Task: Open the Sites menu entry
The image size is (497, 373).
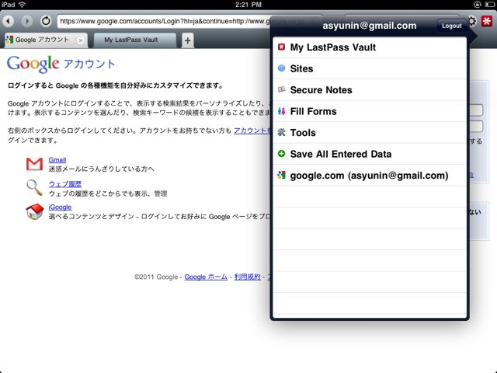Action: click(x=370, y=68)
